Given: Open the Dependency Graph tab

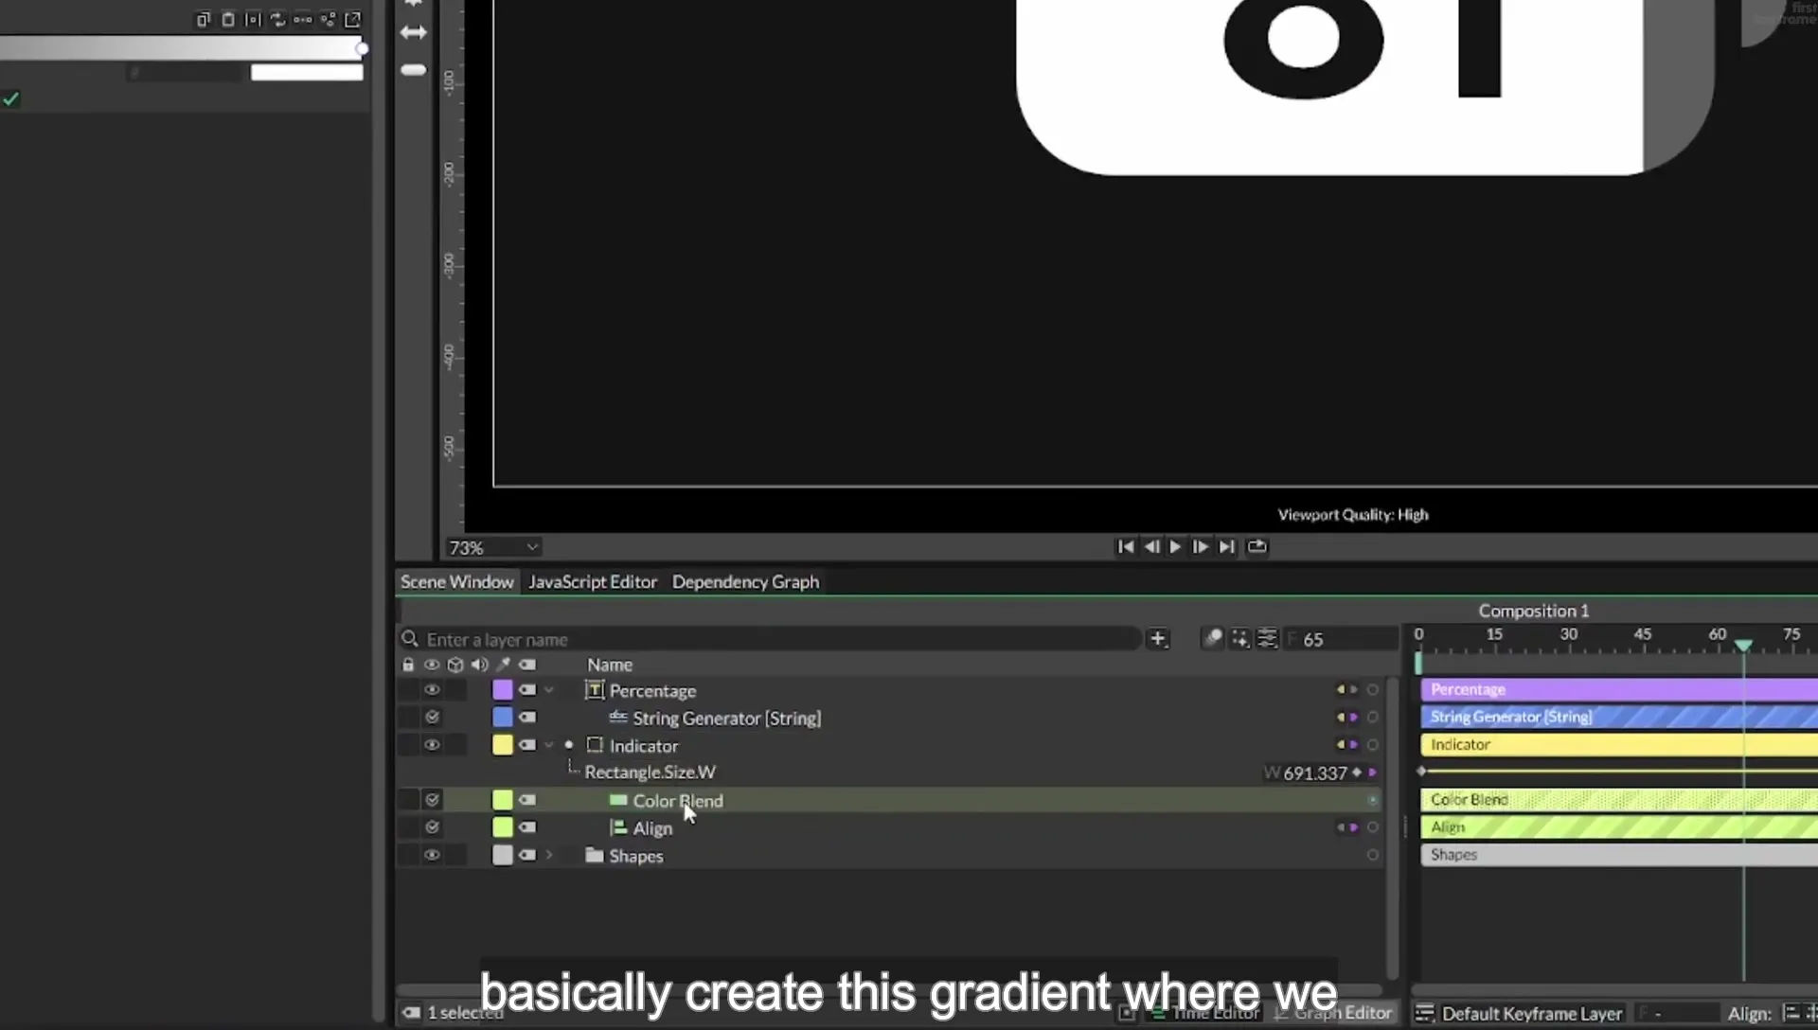Looking at the screenshot, I should [745, 582].
